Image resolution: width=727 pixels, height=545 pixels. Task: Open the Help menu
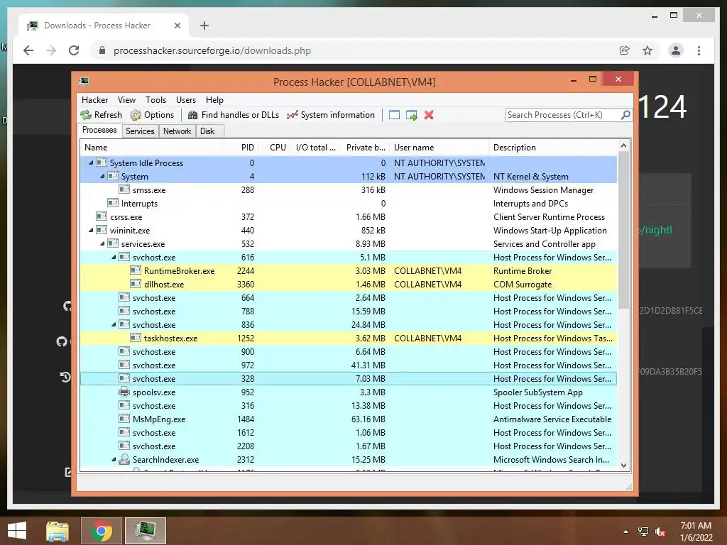point(214,100)
